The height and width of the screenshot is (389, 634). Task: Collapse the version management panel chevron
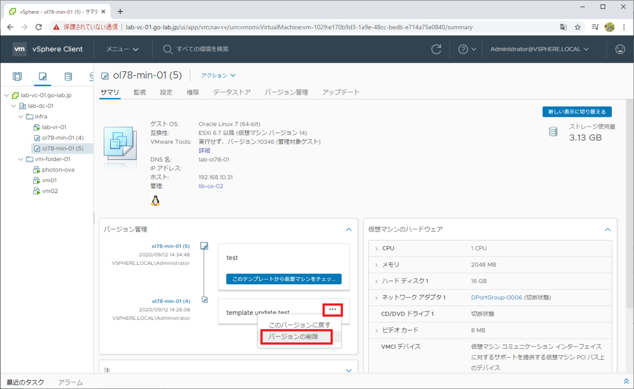[348, 229]
